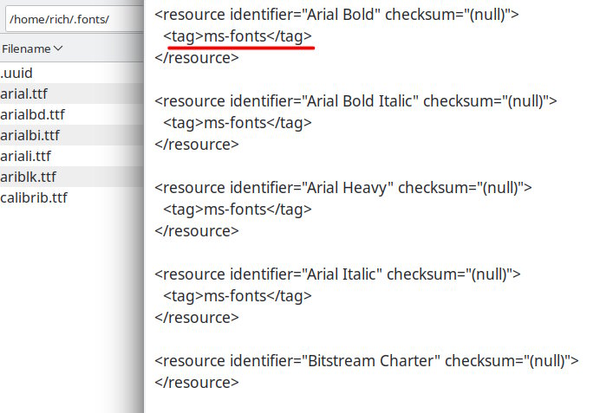Select the calibrib.ttf file
The width and height of the screenshot is (593, 413).
[x=34, y=198]
